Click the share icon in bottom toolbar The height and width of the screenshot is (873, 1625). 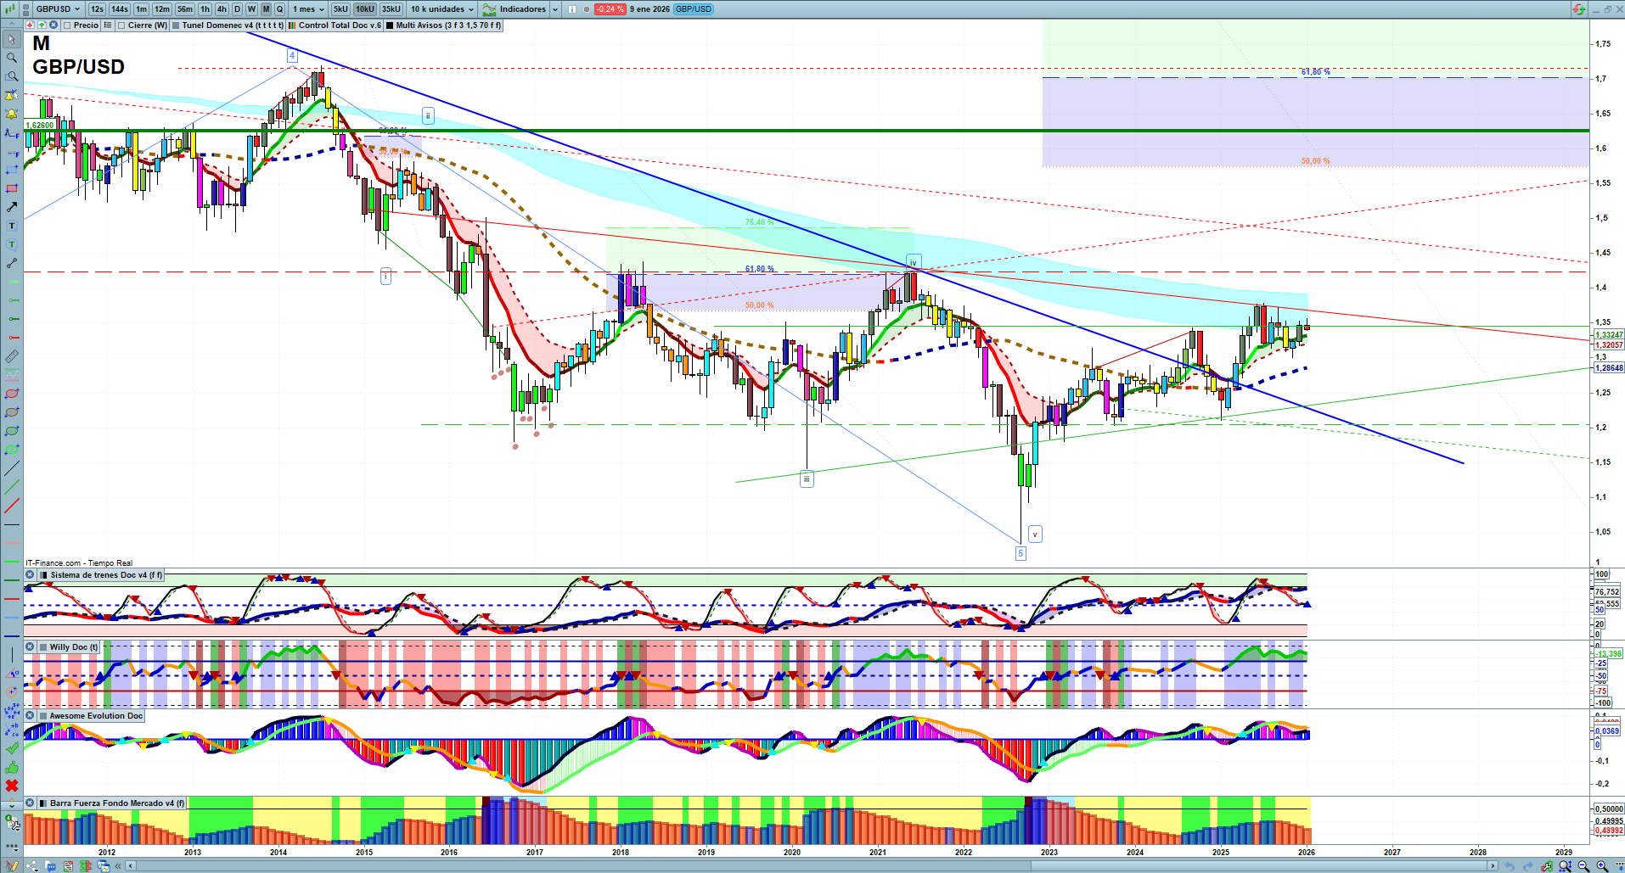[32, 866]
